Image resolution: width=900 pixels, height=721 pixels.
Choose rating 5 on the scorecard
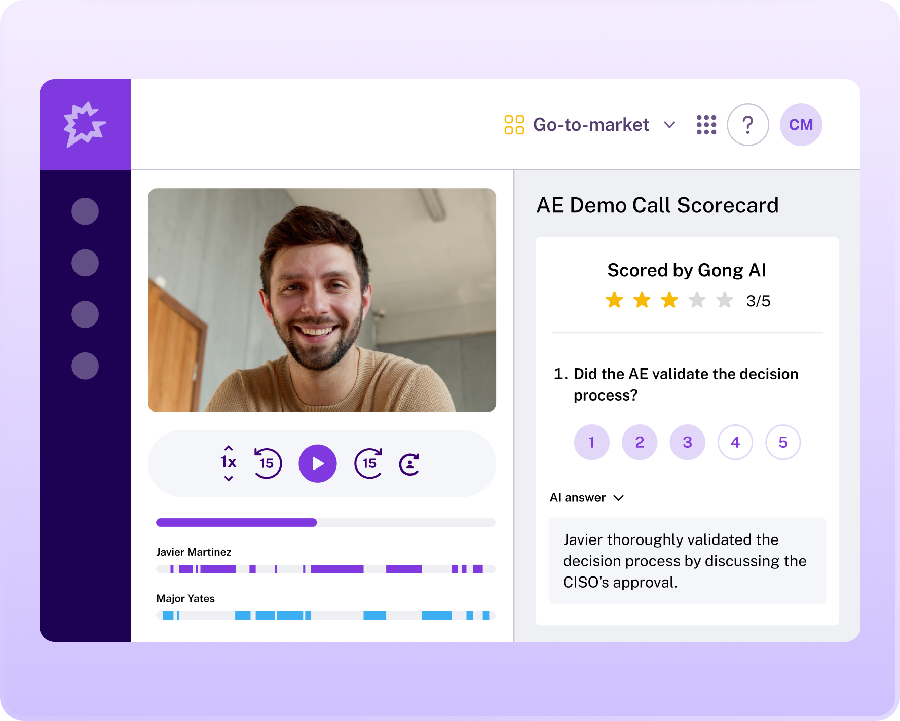[x=783, y=442]
